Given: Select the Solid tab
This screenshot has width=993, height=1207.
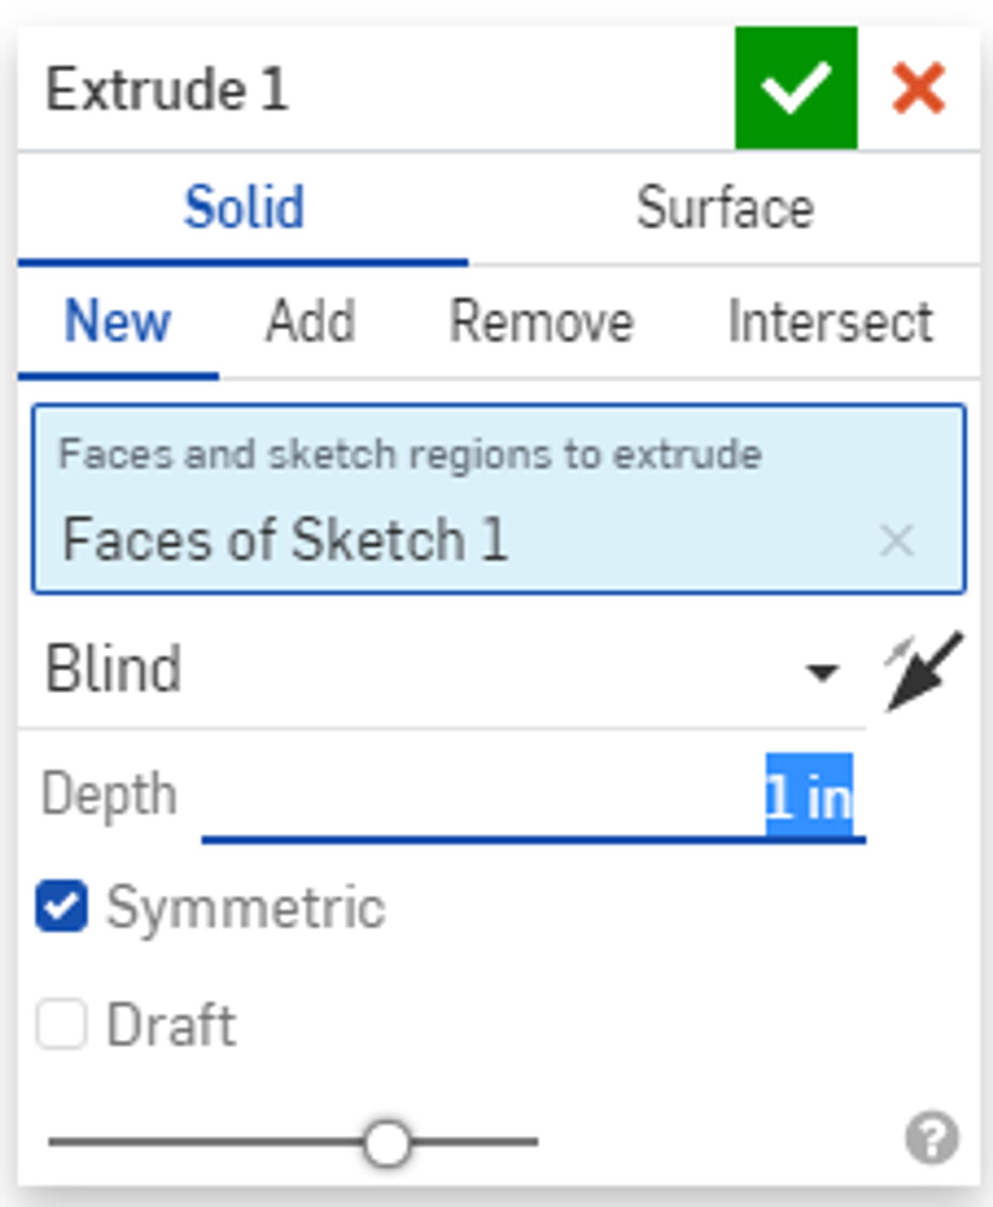Looking at the screenshot, I should 244,208.
